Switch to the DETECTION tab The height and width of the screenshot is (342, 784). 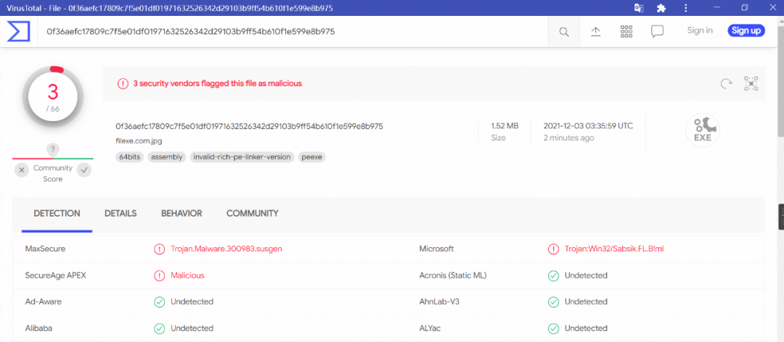click(x=57, y=214)
